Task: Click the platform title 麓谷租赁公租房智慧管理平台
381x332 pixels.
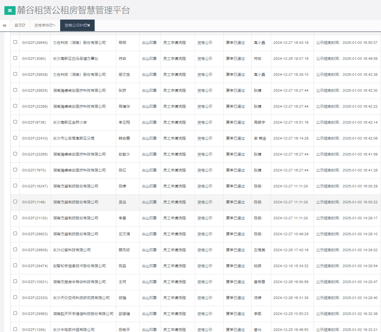Action: [x=73, y=11]
